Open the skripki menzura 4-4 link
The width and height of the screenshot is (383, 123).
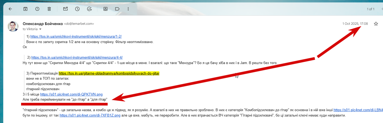coord(77,57)
